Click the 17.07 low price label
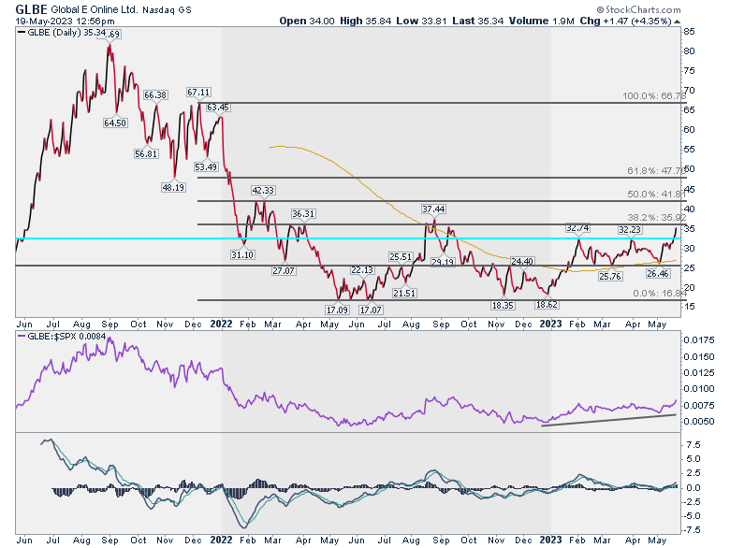 click(371, 310)
